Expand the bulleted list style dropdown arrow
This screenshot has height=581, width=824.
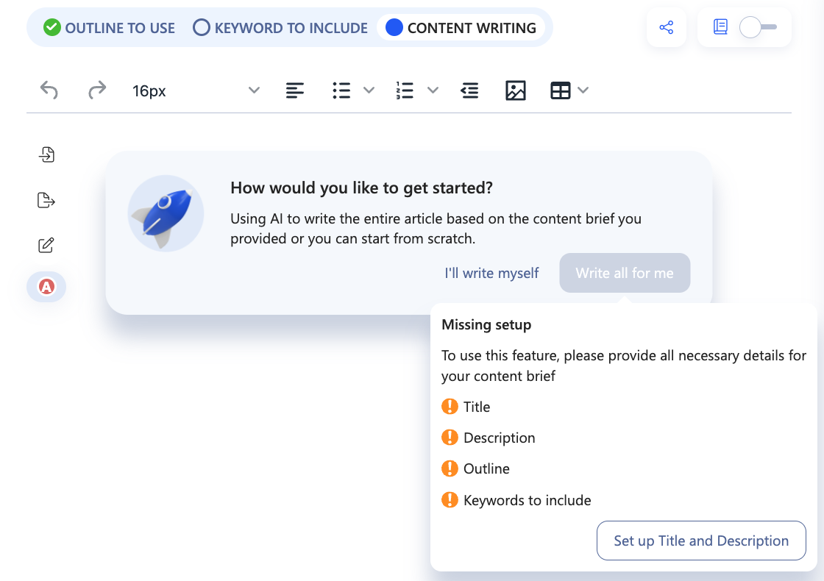369,90
